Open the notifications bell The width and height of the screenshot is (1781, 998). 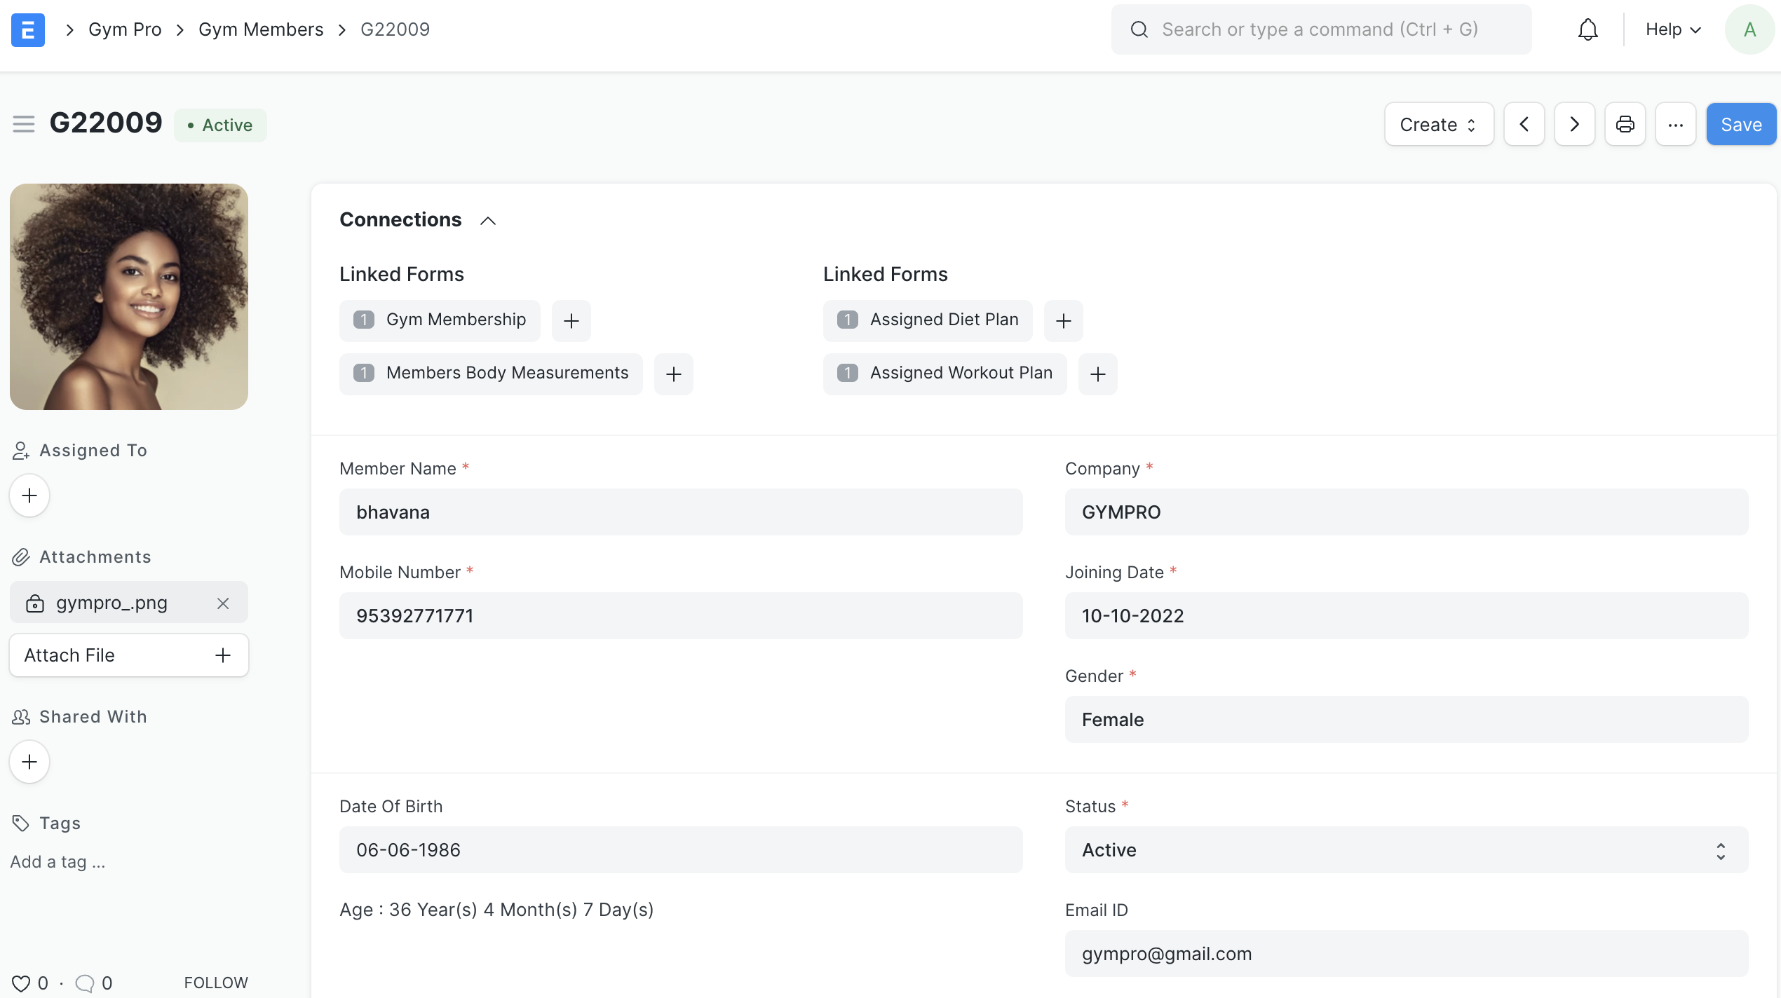[x=1587, y=29]
